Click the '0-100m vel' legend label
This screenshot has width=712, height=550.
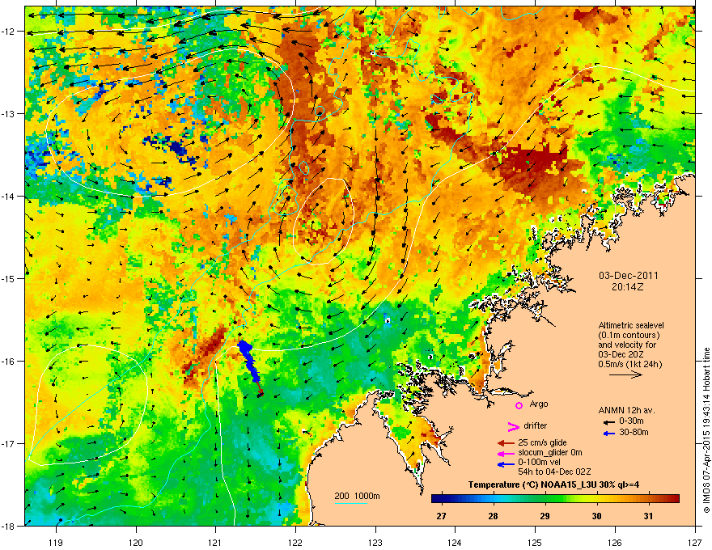pos(539,463)
